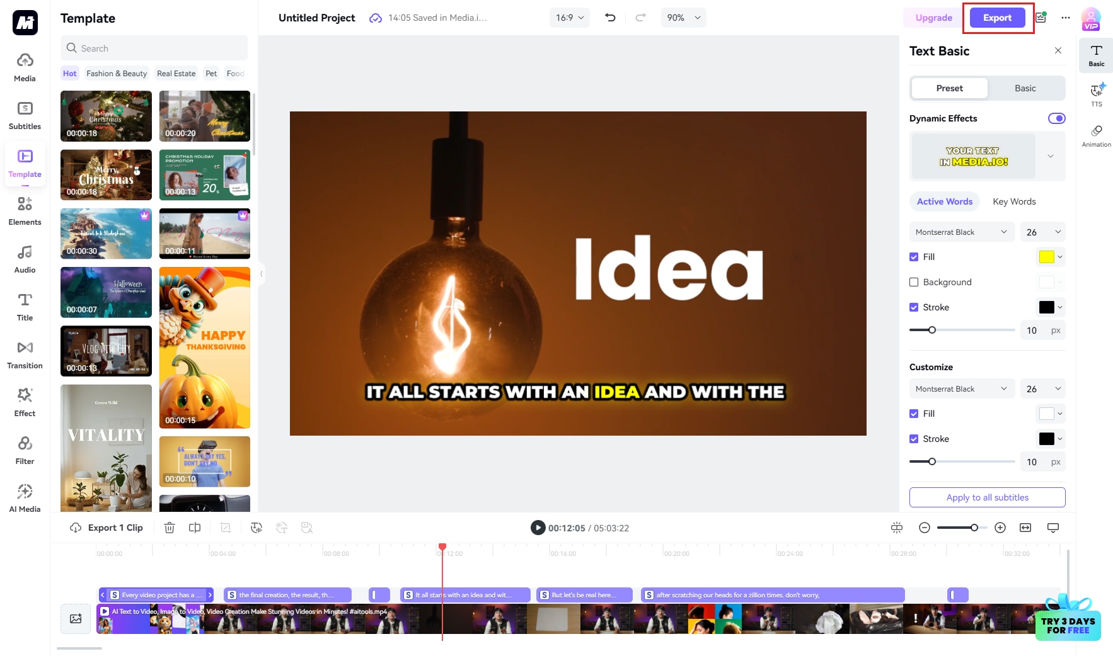Image resolution: width=1113 pixels, height=656 pixels.
Task: Open Customize font size 26 dropdown
Action: click(x=1043, y=388)
